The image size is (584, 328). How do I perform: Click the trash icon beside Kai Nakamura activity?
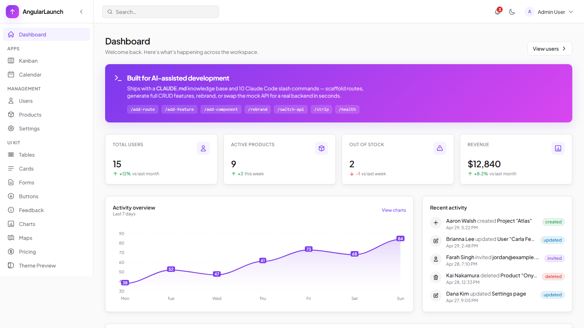click(x=436, y=277)
